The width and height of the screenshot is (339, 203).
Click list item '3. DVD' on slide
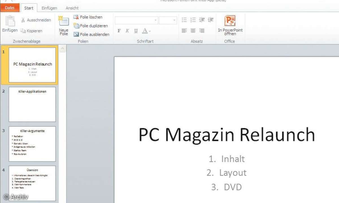coord(227,187)
